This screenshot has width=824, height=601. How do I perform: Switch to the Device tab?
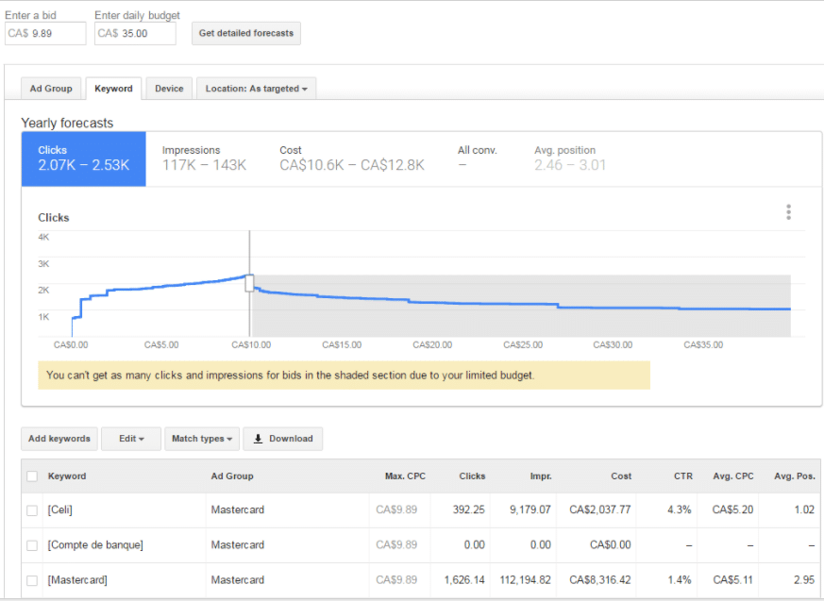pyautogui.click(x=169, y=89)
